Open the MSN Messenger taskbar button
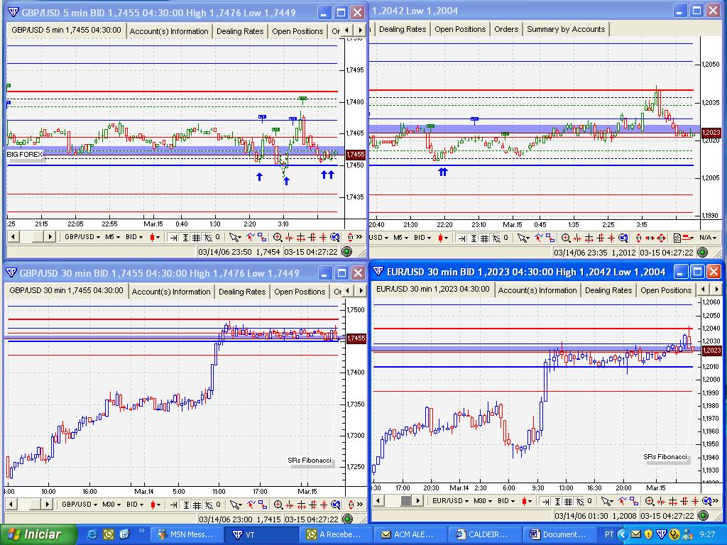This screenshot has height=545, width=727. [x=187, y=534]
